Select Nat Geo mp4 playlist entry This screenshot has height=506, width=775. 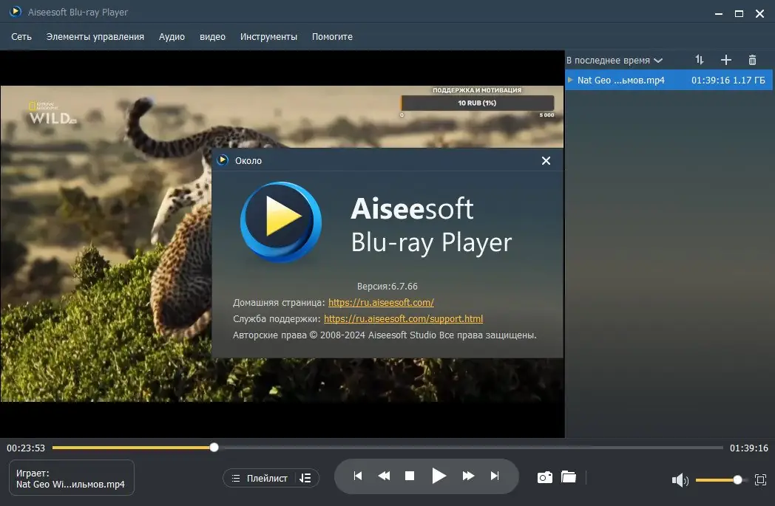click(x=669, y=80)
